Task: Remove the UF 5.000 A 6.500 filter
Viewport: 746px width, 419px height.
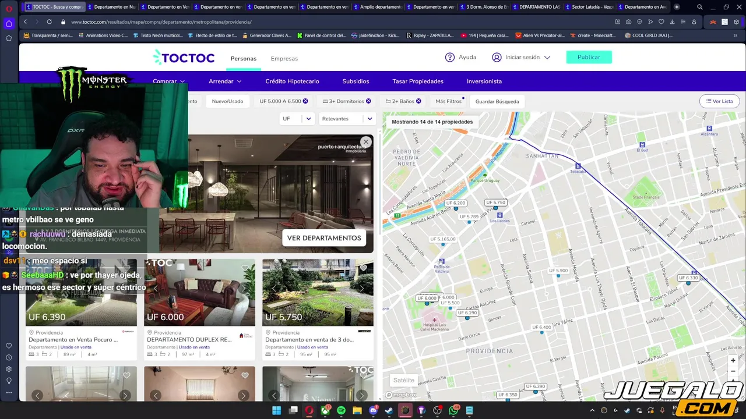Action: 305,101
